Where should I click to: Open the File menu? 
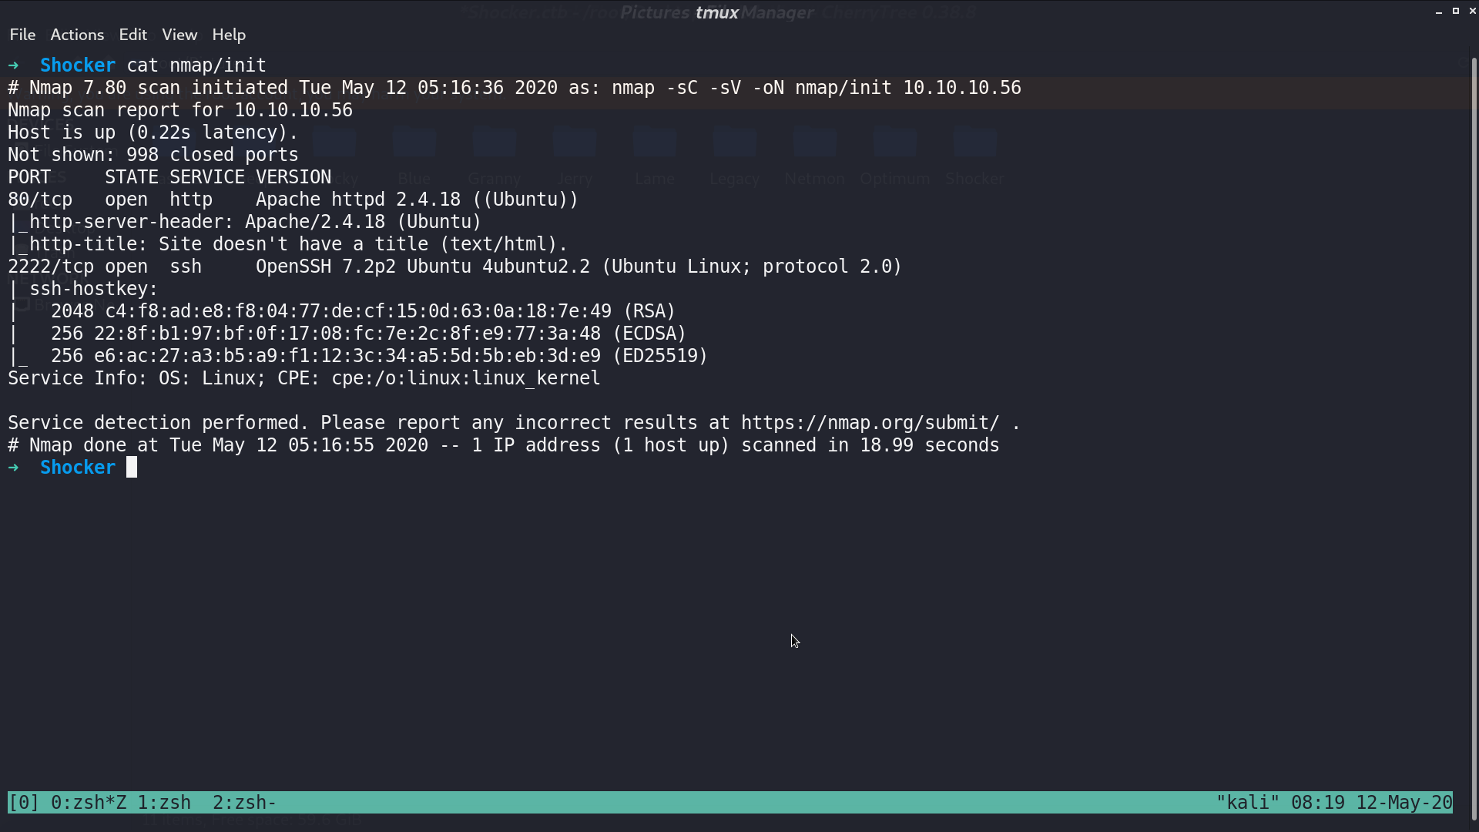pos(22,35)
